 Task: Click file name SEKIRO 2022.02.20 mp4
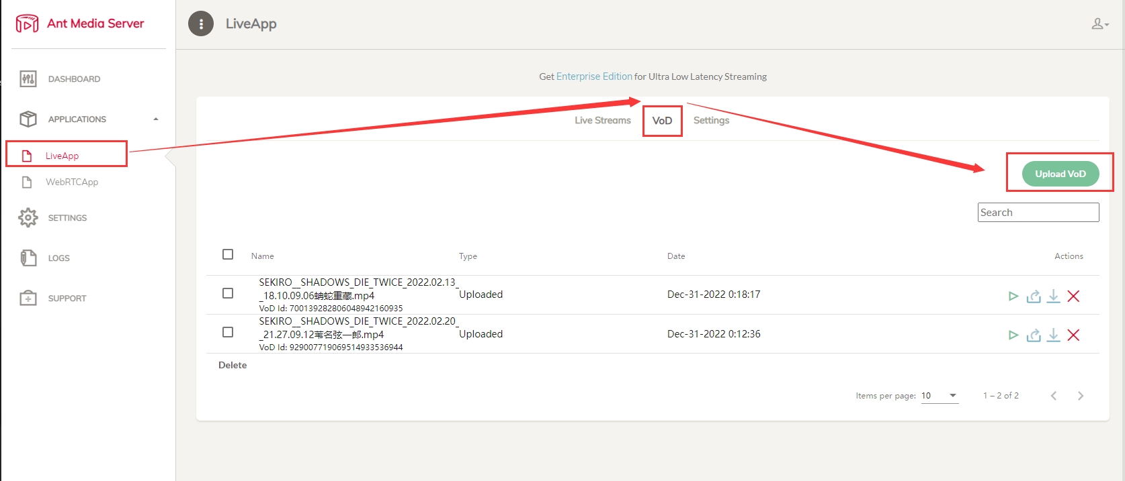(359, 328)
